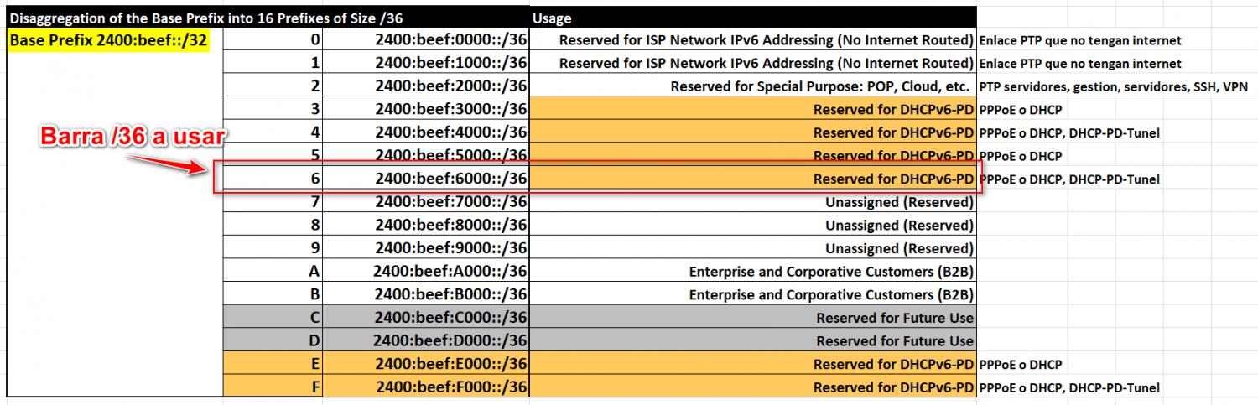
Task: Click the prefix cell 2400:beef:2000::/36
Action: coord(450,86)
